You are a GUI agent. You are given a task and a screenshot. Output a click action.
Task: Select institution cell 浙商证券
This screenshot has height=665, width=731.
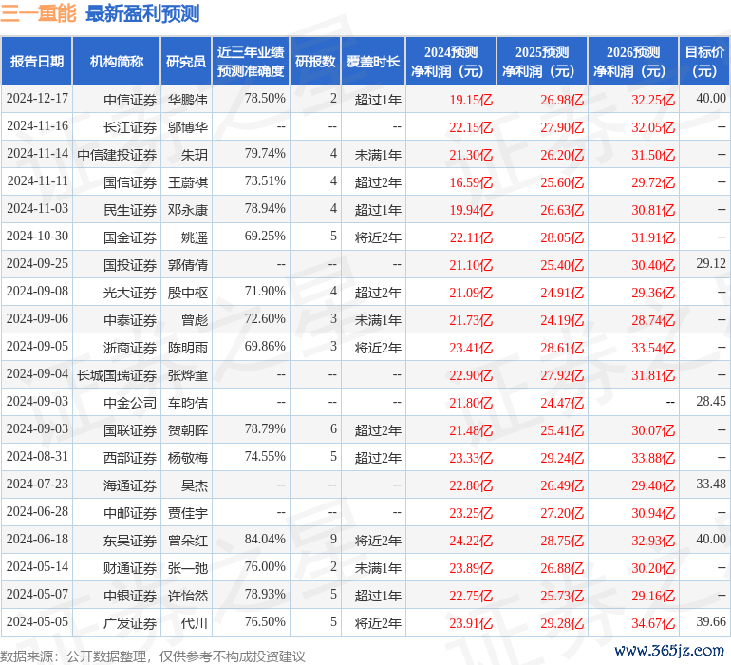(x=130, y=347)
